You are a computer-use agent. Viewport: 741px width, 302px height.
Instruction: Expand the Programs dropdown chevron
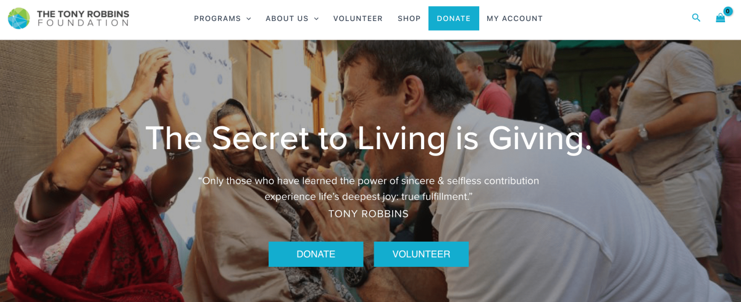click(x=249, y=18)
